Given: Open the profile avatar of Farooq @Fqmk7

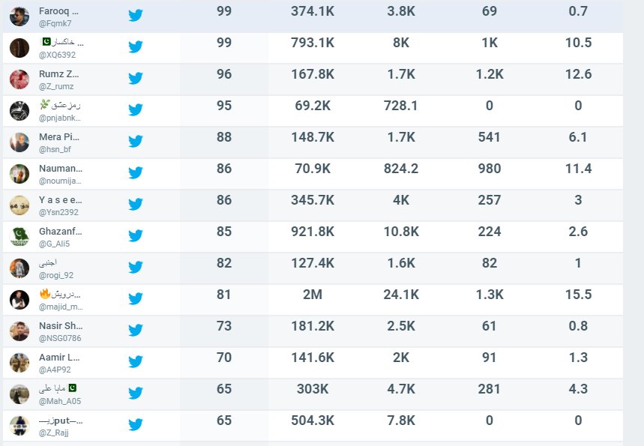Looking at the screenshot, I should (x=19, y=16).
